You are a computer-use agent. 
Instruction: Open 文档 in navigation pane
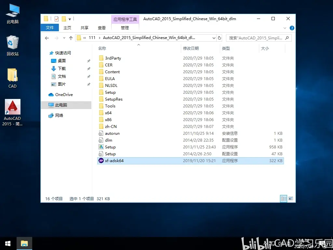(x=61, y=76)
